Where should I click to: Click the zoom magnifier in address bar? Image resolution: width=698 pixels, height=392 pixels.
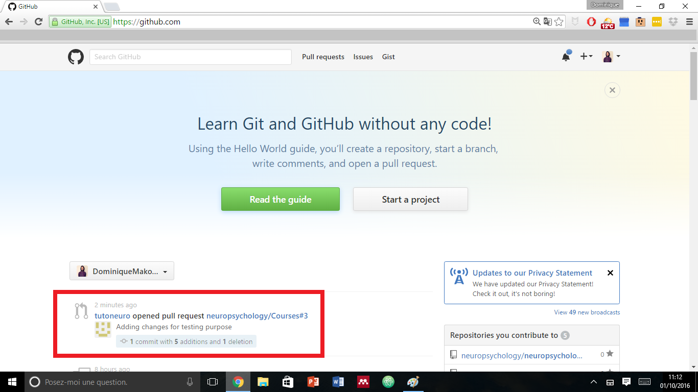coord(537,21)
